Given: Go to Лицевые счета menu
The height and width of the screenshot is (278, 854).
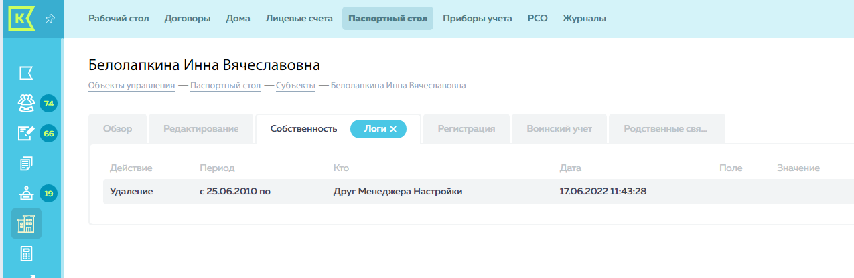Looking at the screenshot, I should (x=299, y=19).
